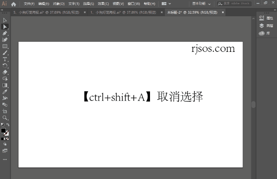Select the Shape Builder tool

(5, 79)
